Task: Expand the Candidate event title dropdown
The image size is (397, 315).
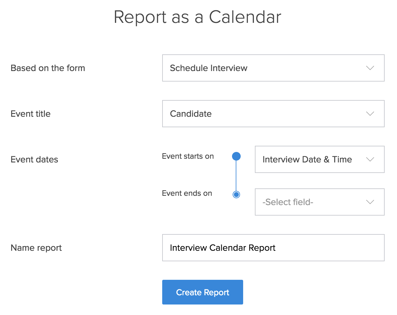Action: (273, 114)
